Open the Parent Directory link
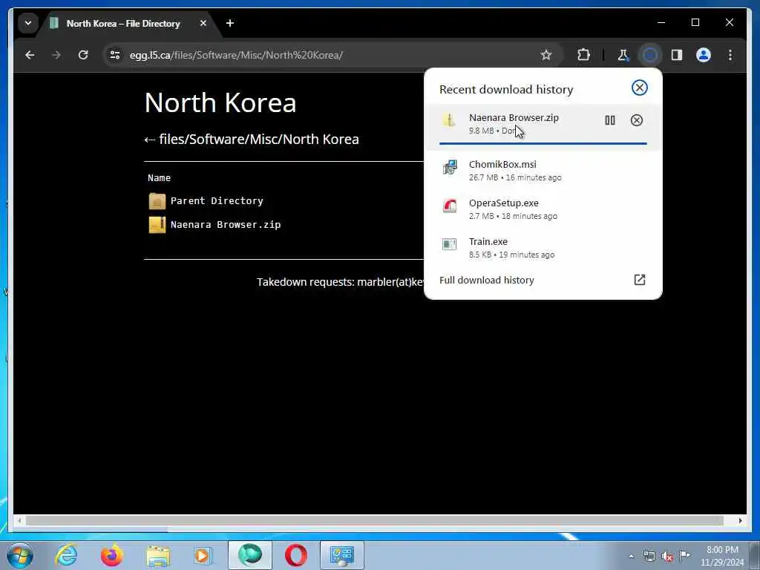This screenshot has width=760, height=570. 217,200
